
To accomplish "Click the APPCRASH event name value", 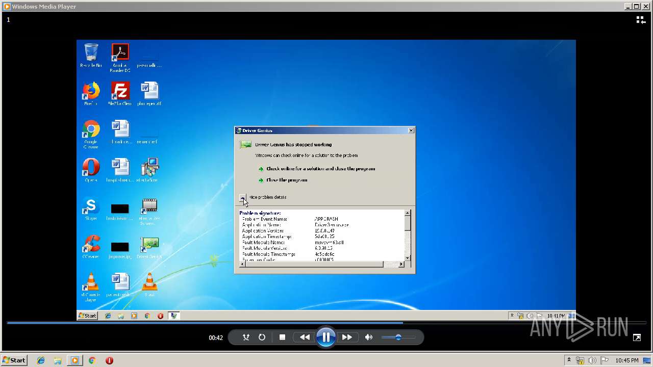I will pos(326,219).
